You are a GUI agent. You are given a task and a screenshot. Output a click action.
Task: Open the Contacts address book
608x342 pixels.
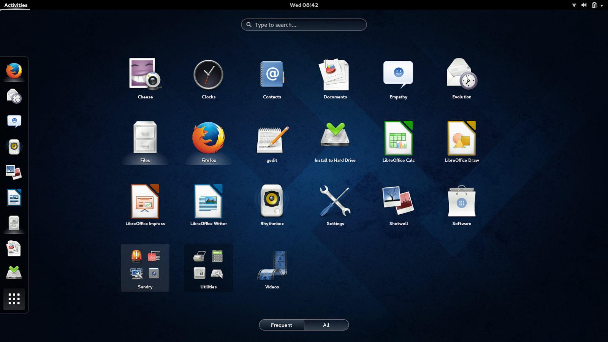tap(271, 74)
